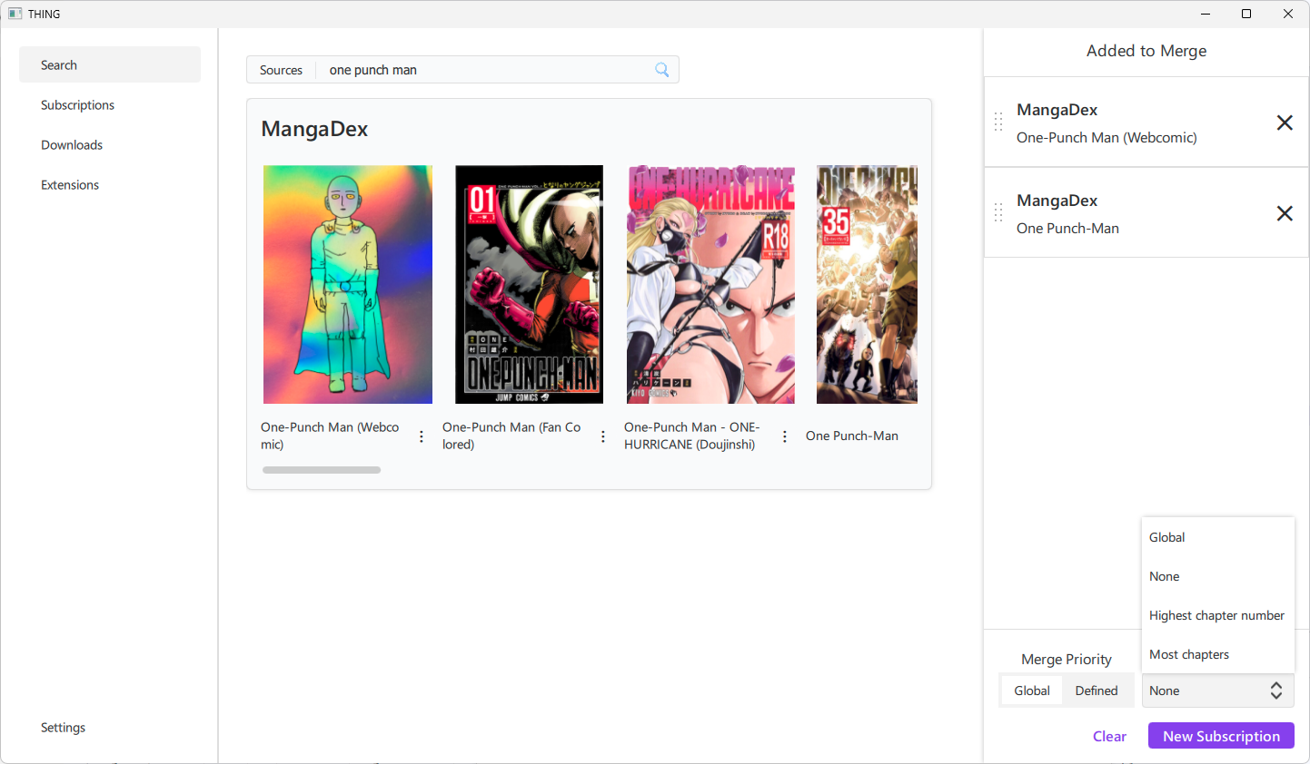
Task: Click the One Punch-Man title under its cover
Action: point(852,436)
